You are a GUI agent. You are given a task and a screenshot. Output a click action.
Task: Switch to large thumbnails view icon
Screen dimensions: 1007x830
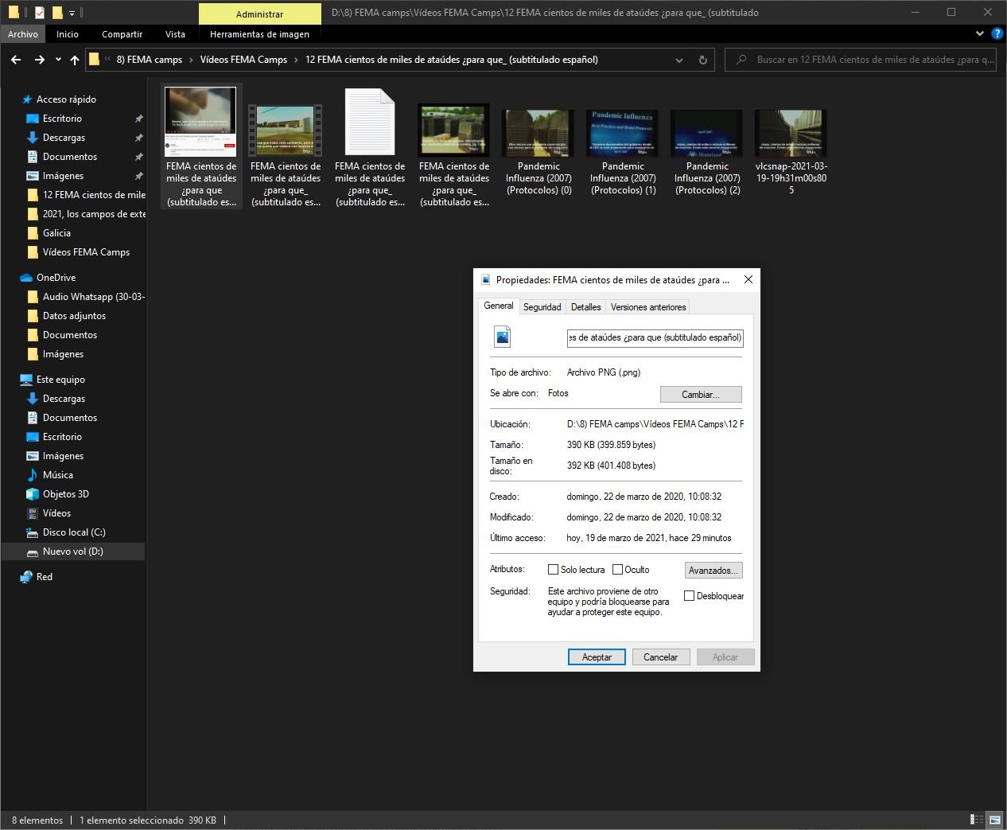994,820
